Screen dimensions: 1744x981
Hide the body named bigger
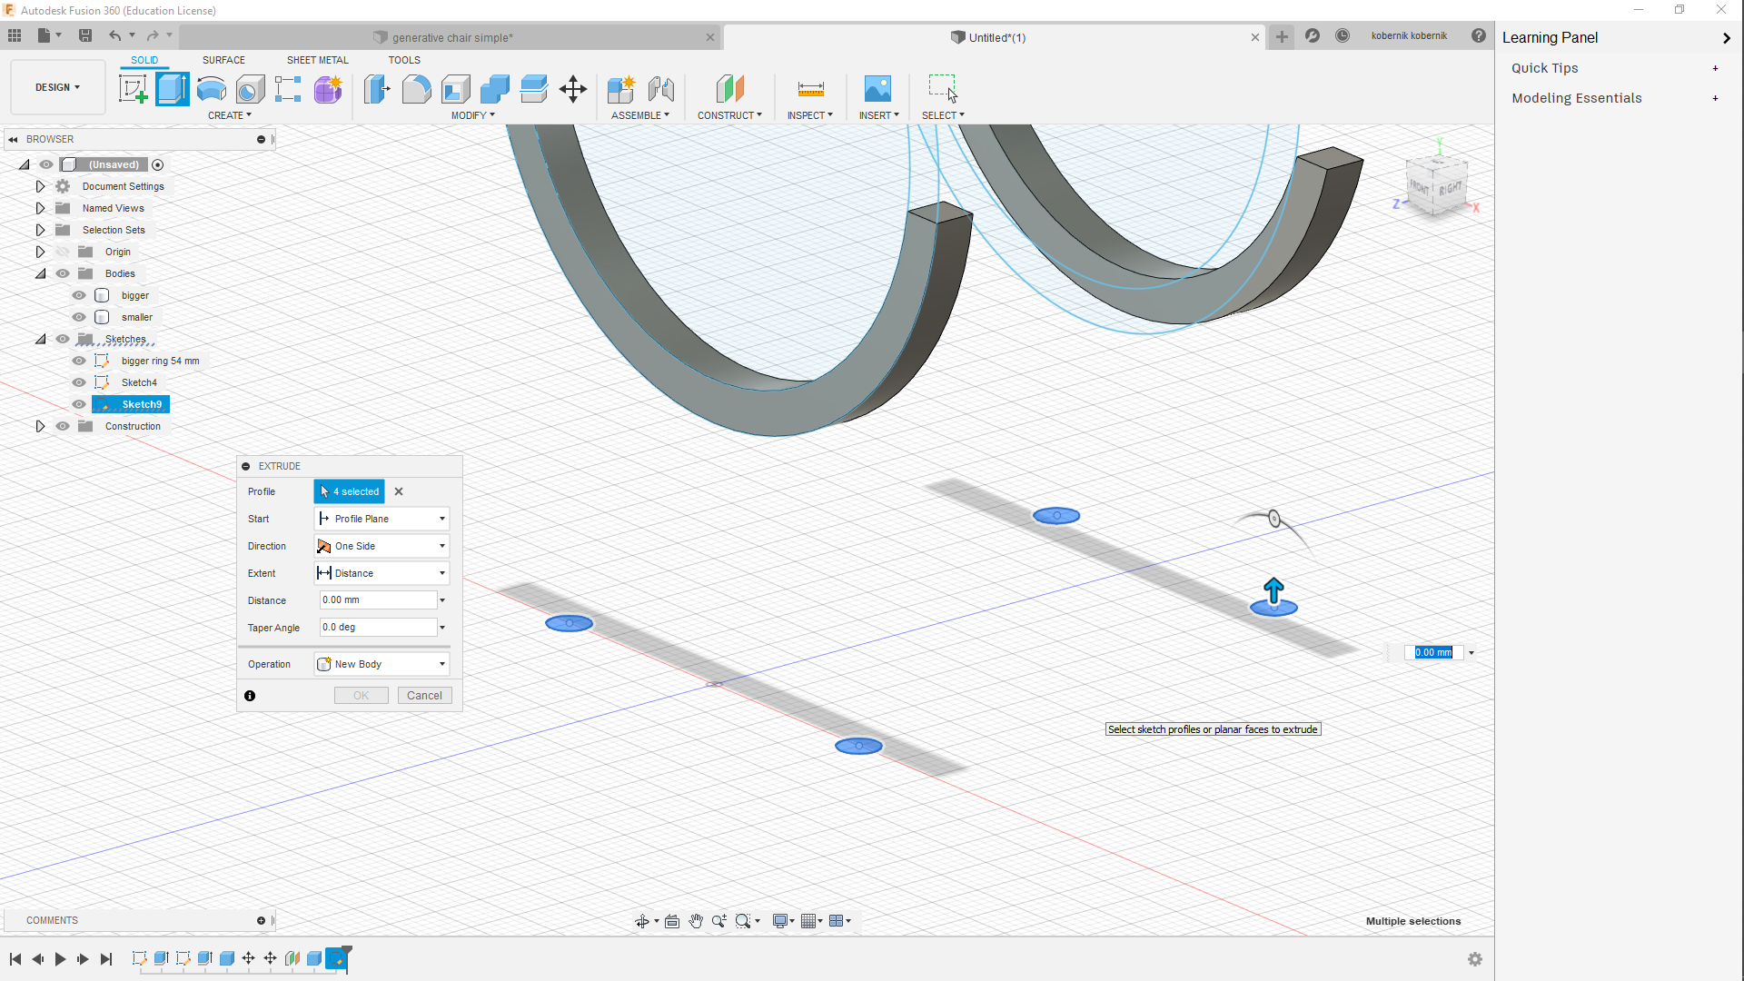79,294
